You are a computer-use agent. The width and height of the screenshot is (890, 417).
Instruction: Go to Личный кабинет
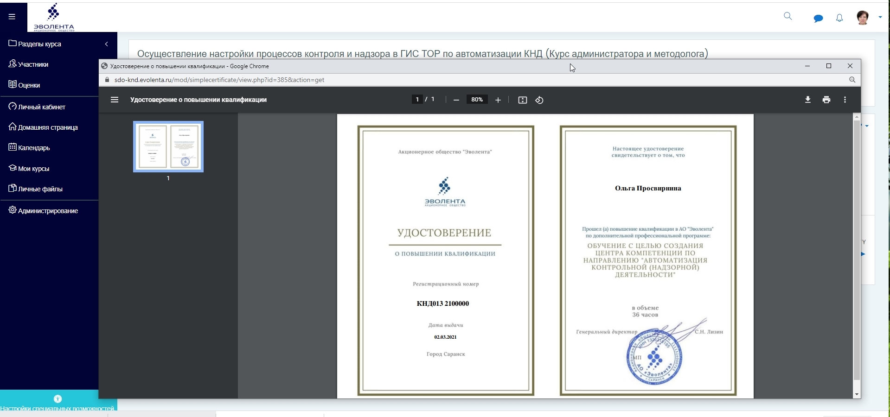(37, 107)
